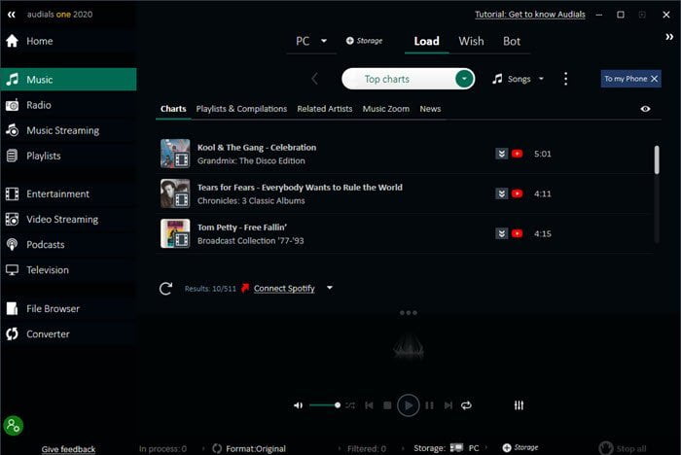Skip to previous track
The image size is (681, 455).
[369, 405]
